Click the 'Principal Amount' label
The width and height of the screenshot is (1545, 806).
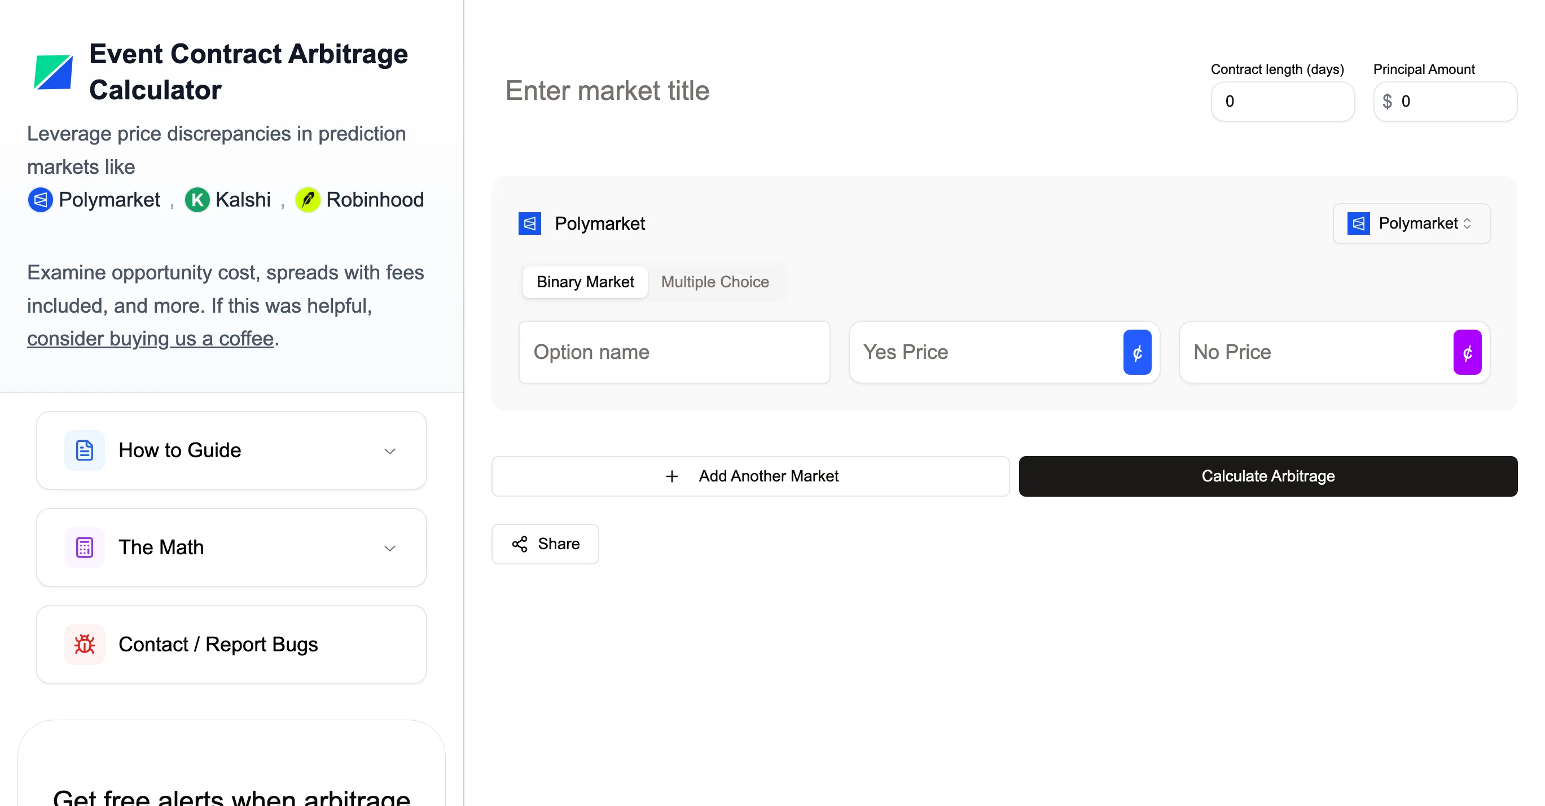coord(1424,69)
